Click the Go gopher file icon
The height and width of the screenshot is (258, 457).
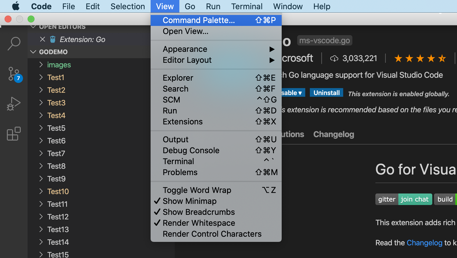(53, 39)
